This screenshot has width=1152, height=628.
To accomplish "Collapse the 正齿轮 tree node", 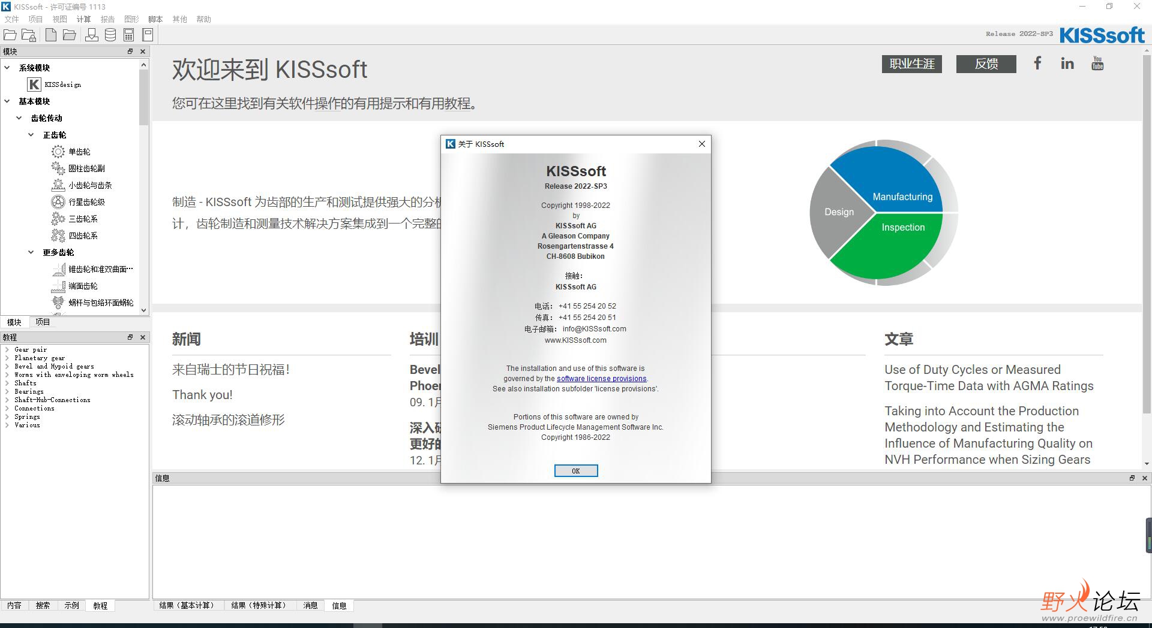I will pos(31,135).
